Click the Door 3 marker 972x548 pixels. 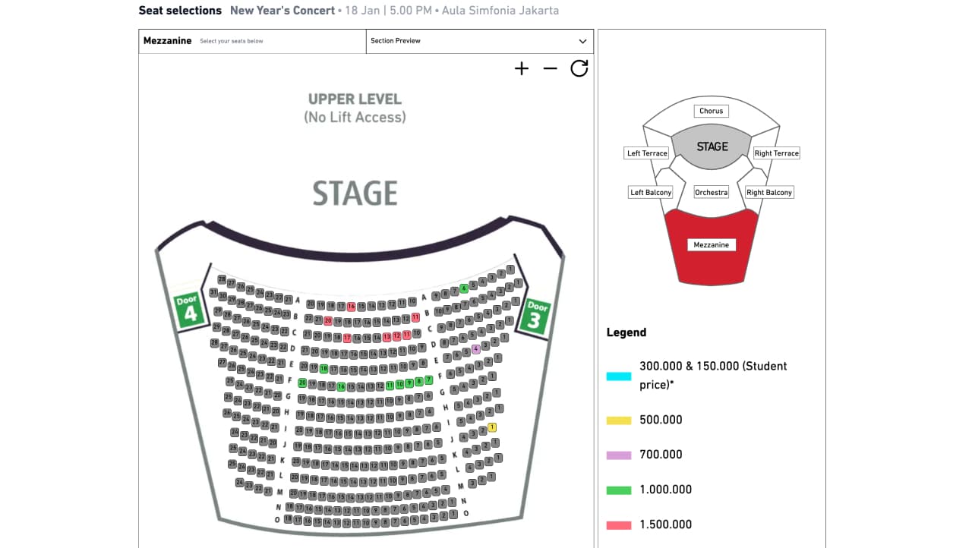[536, 314]
